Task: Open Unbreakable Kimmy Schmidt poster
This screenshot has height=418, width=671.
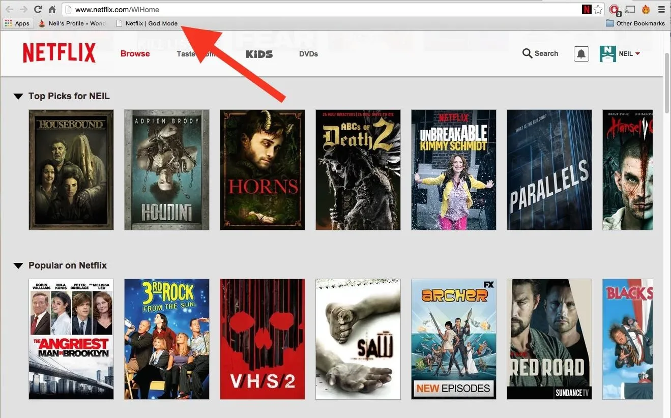Action: (454, 170)
